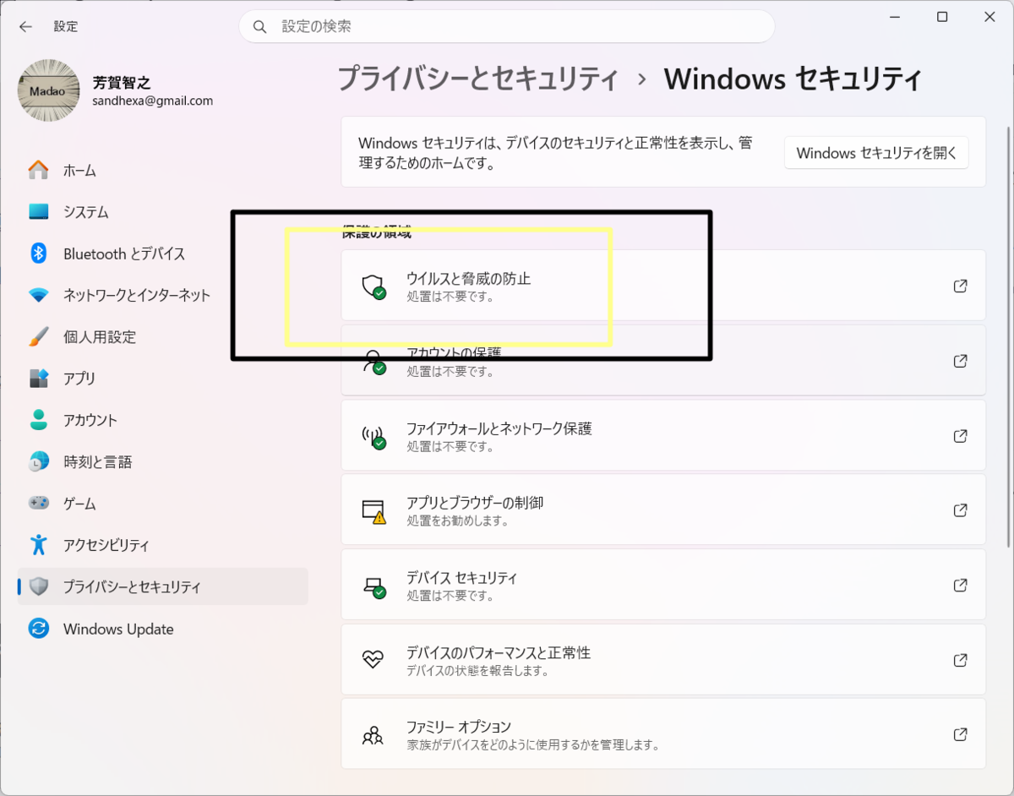Click the プライバシーとセキュリティ shield icon
1014x796 pixels.
tap(39, 586)
